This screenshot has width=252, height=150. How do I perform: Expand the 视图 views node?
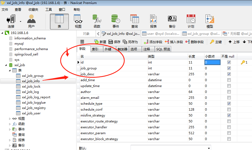point(10,119)
